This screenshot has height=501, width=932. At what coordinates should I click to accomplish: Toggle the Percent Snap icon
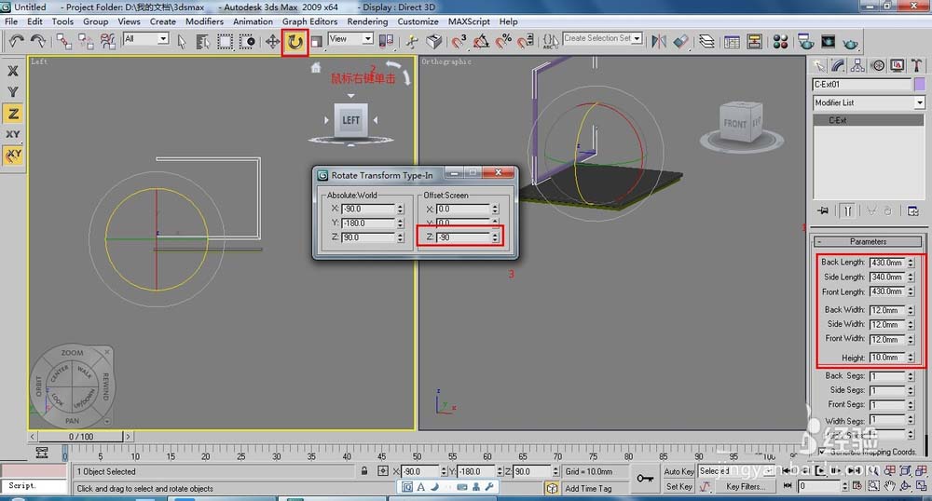click(503, 41)
